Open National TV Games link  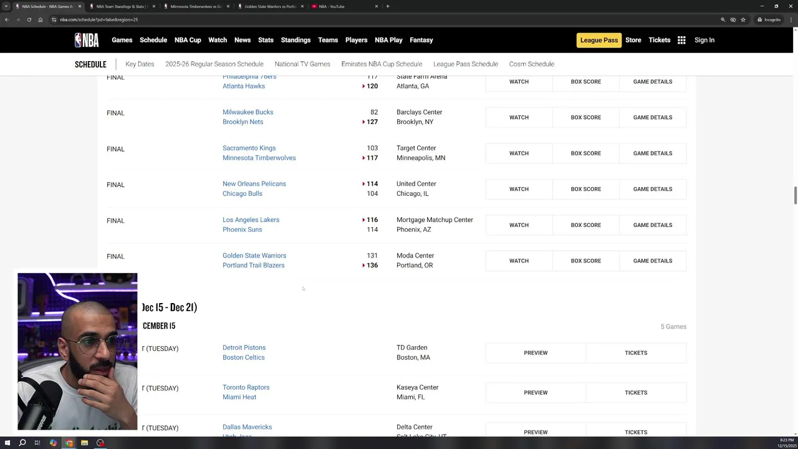click(302, 64)
